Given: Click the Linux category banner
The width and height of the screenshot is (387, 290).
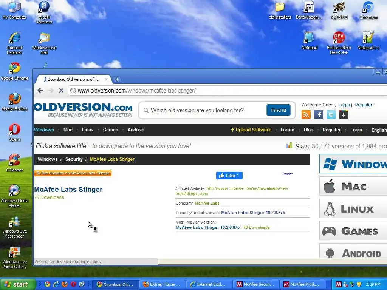Looking at the screenshot, I should 353,208.
